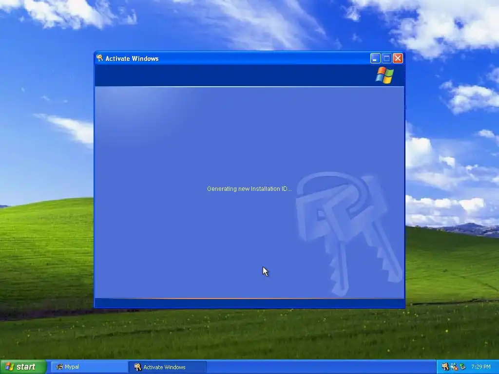Switch to the Mypal taskbar button
This screenshot has height=374, width=499.
click(89, 367)
